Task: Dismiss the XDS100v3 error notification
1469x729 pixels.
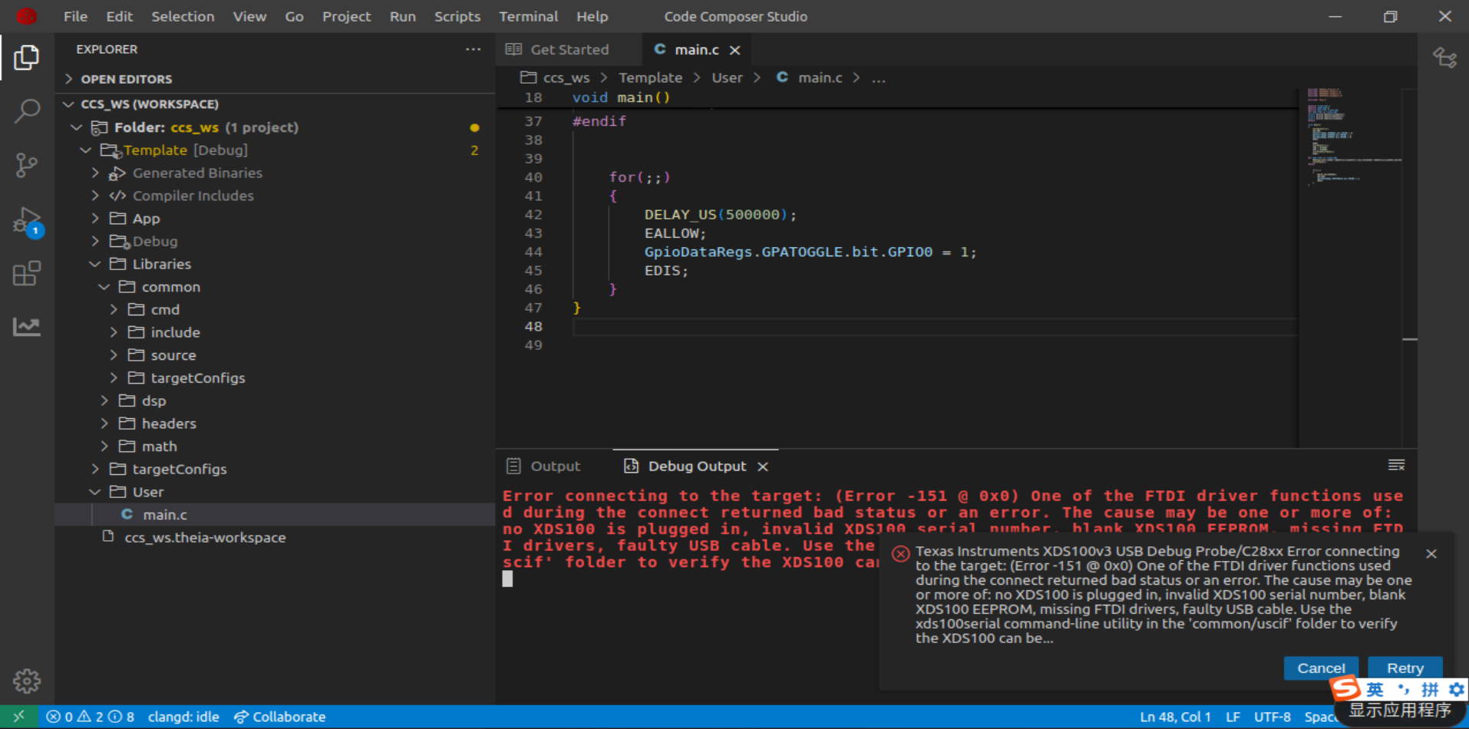Action: [x=1431, y=553]
